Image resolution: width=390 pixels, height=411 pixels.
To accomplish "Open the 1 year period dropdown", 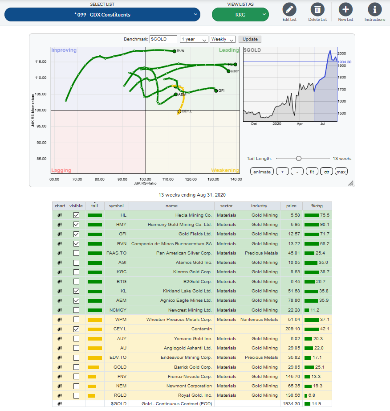I will coord(194,39).
